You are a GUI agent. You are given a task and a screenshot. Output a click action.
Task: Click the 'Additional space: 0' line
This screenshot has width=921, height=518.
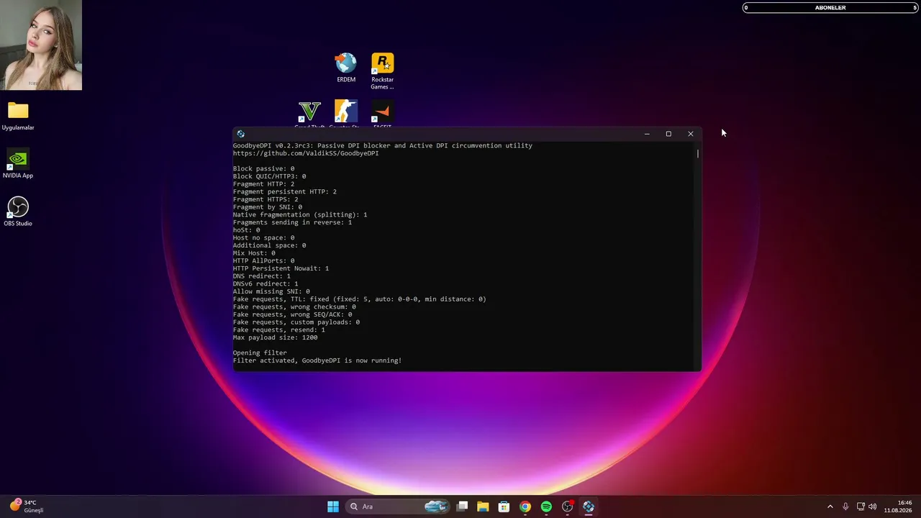(269, 245)
